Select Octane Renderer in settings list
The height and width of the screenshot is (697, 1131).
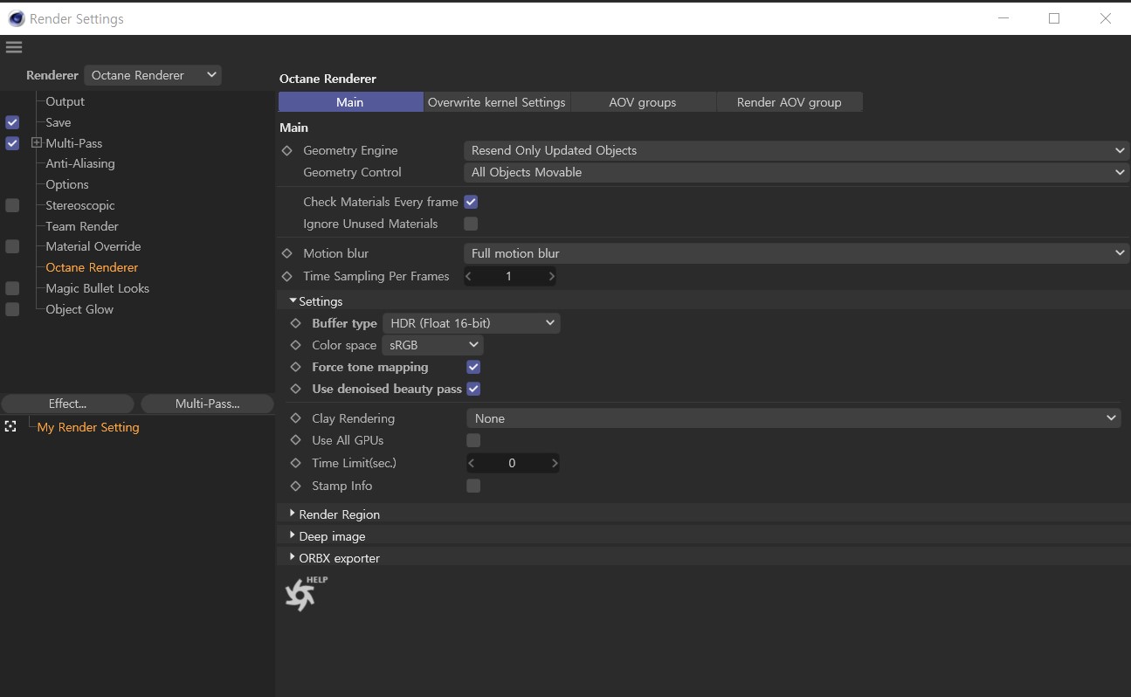click(x=92, y=267)
